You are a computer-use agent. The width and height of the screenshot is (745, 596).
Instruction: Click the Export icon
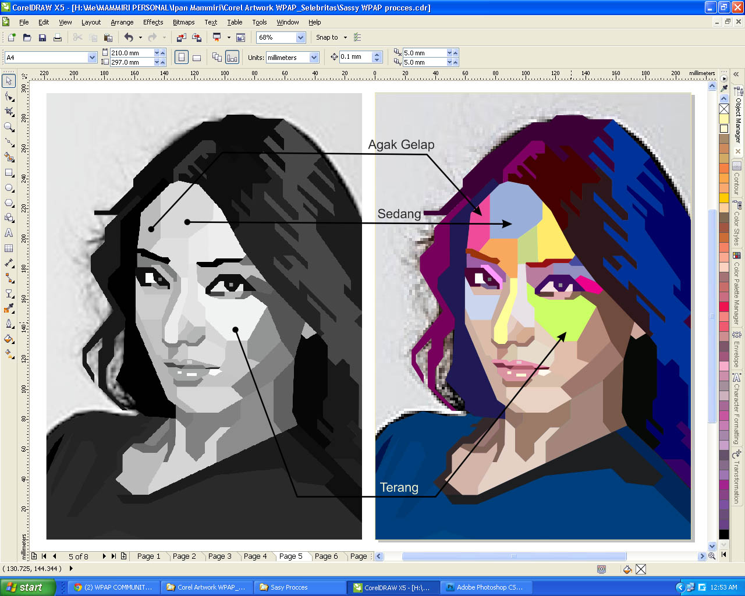click(197, 37)
